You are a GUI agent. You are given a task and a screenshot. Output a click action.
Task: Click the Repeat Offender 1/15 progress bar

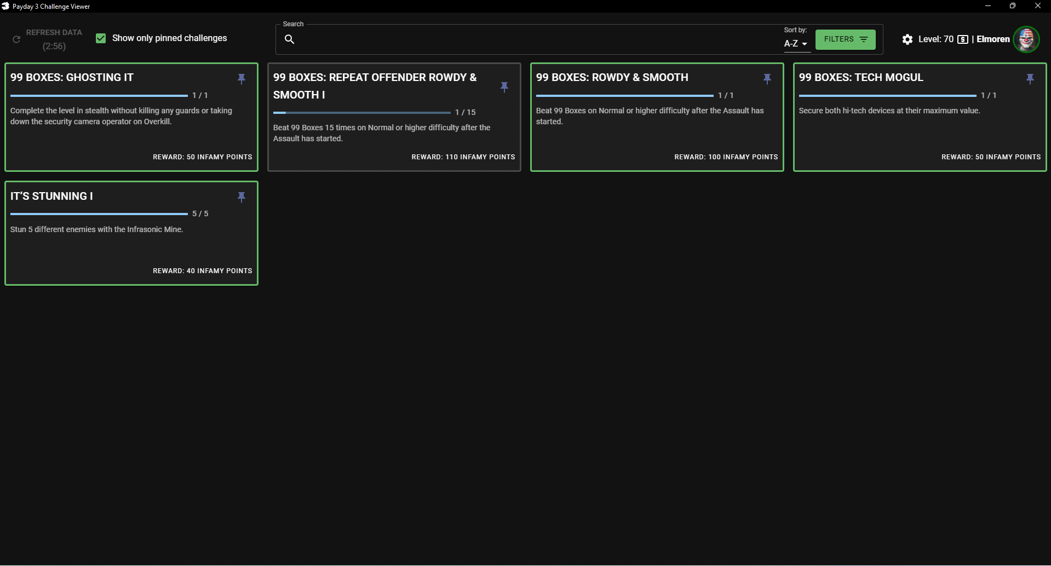click(x=362, y=113)
